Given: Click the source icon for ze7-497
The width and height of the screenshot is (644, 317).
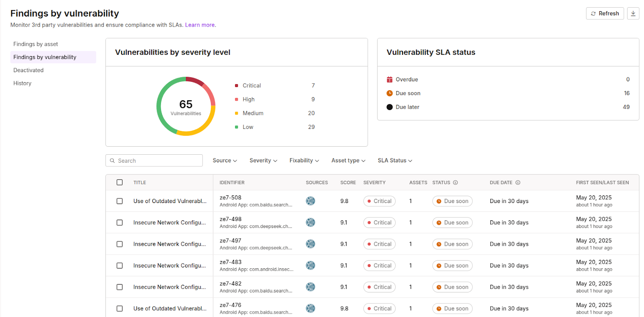Looking at the screenshot, I should coord(310,244).
